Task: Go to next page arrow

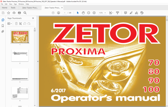Action: [x=59, y=13]
